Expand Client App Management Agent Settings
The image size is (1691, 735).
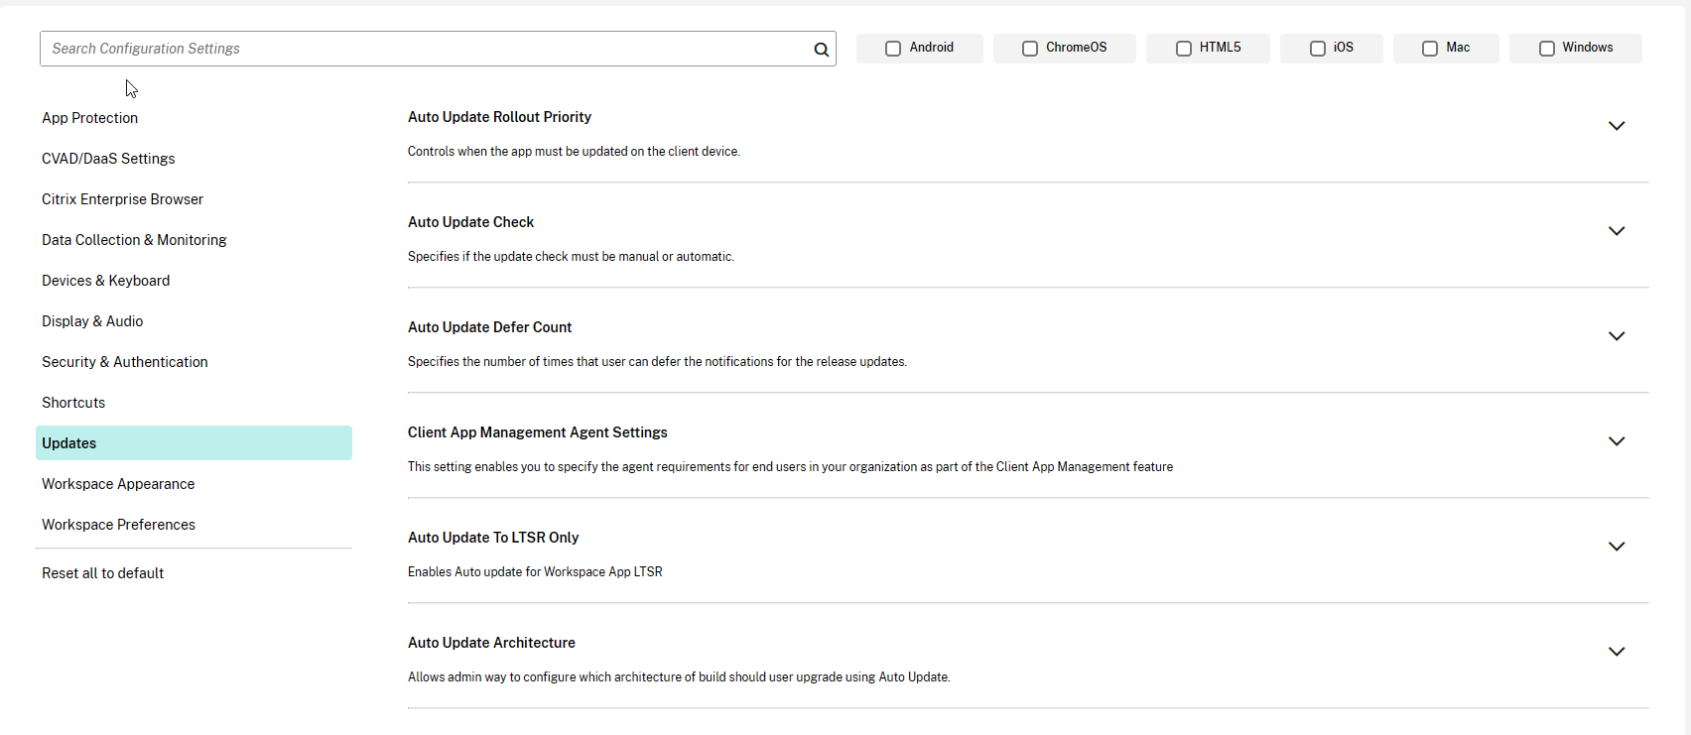[x=1617, y=441]
